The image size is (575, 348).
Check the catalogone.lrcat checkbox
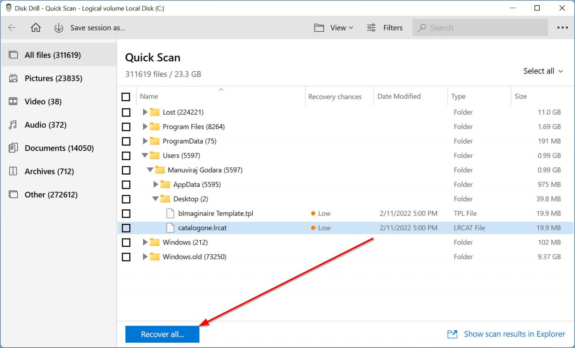(126, 228)
